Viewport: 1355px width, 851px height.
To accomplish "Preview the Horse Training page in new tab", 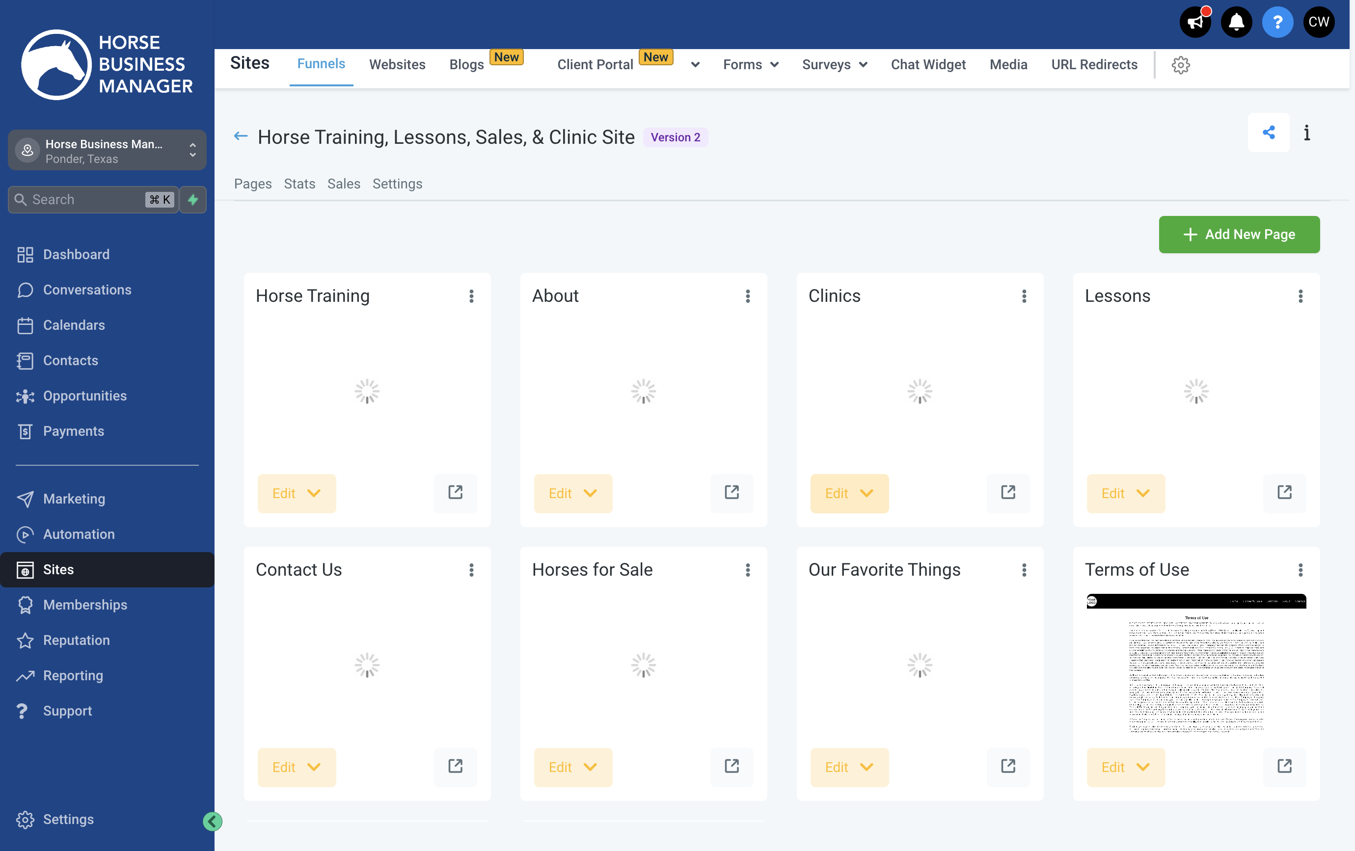I will (455, 493).
